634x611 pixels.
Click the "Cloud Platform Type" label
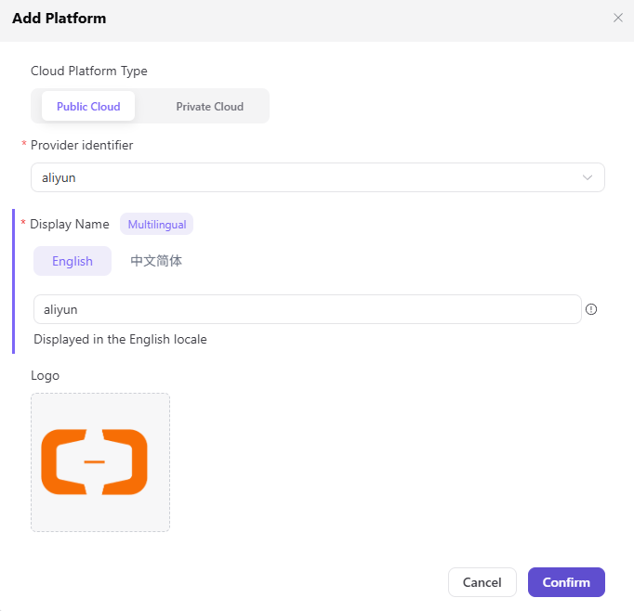pos(89,71)
